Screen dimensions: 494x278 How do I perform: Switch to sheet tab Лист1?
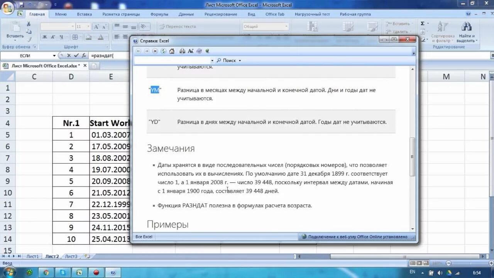click(x=32, y=256)
